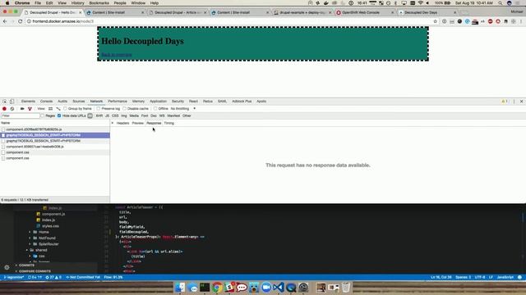Expand the SplatRouter folder

tap(48, 244)
